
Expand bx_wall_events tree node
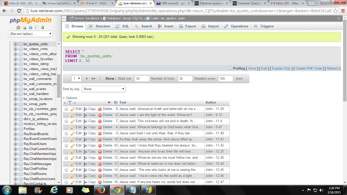click(15, 89)
